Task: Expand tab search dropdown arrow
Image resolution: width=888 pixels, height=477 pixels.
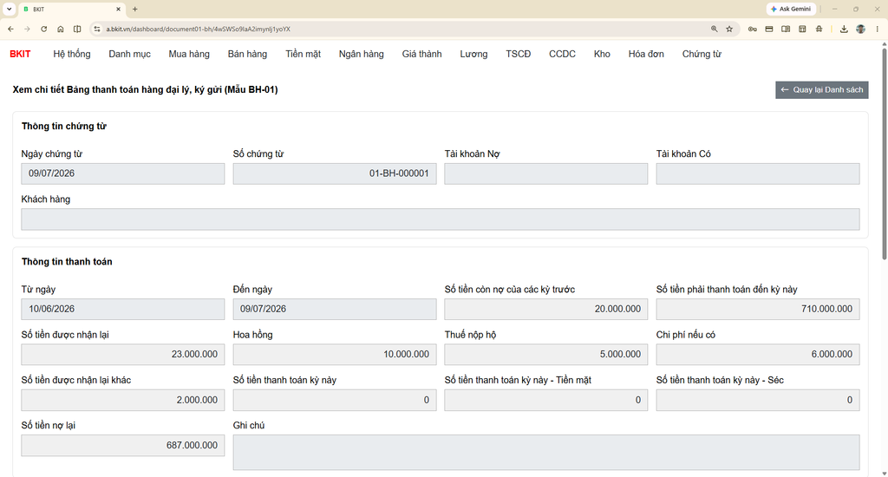Action: (9, 9)
